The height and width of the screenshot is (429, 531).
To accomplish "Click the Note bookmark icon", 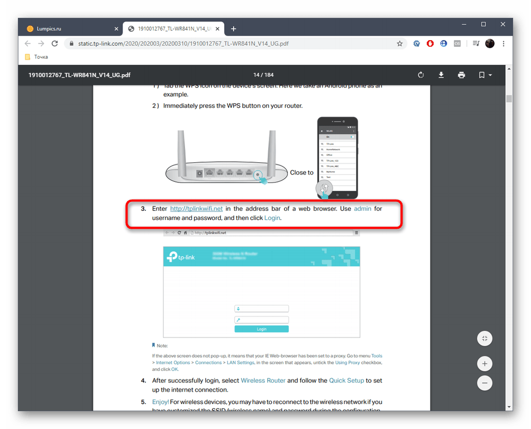I will pos(153,345).
